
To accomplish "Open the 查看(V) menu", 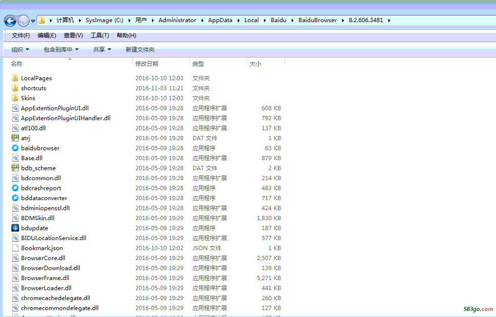I will (x=73, y=35).
